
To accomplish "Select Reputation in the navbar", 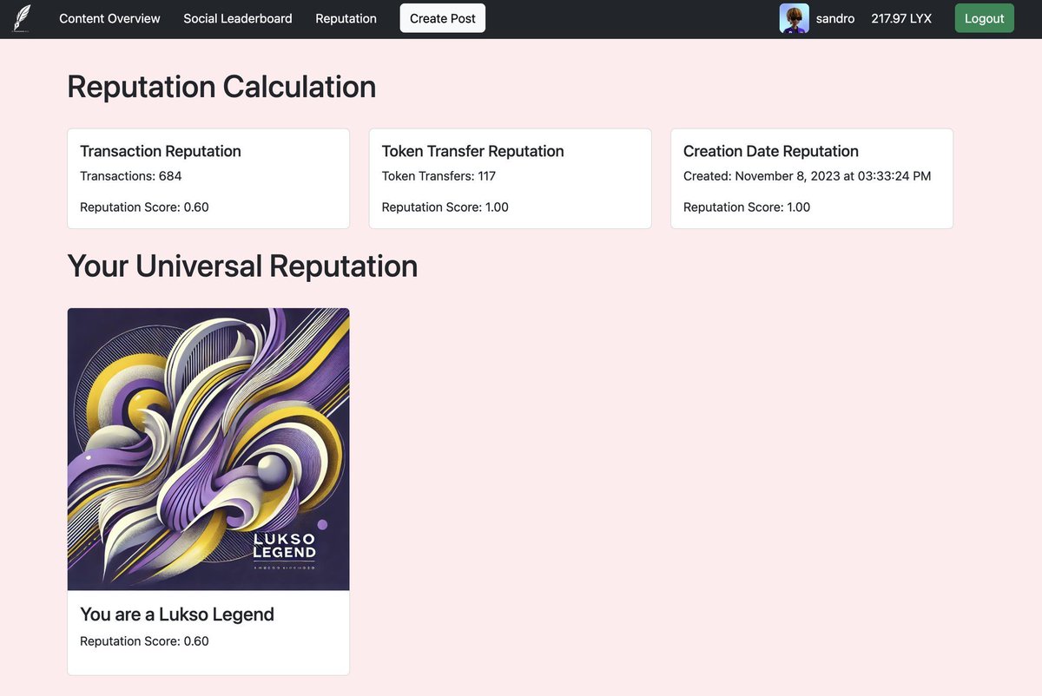I will click(346, 18).
